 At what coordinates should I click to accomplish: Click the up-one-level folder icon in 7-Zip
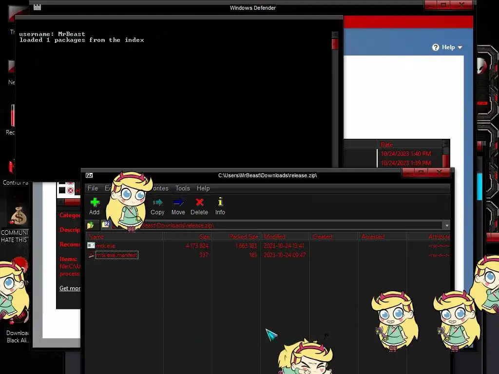click(91, 225)
